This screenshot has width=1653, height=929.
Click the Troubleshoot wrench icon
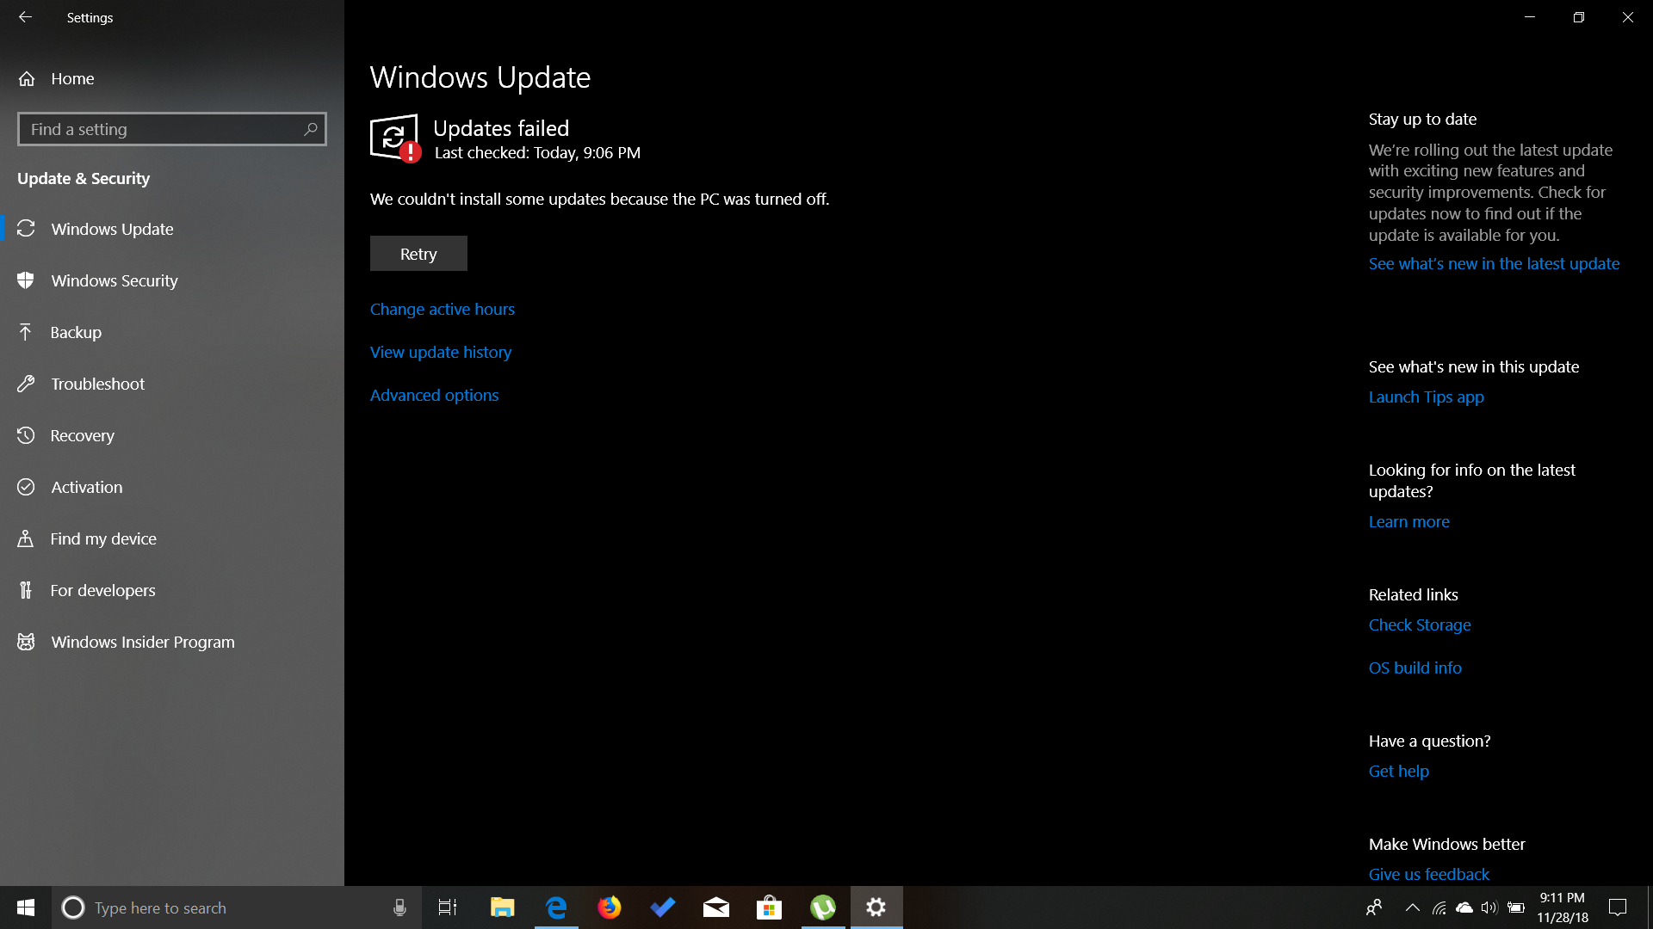26,384
